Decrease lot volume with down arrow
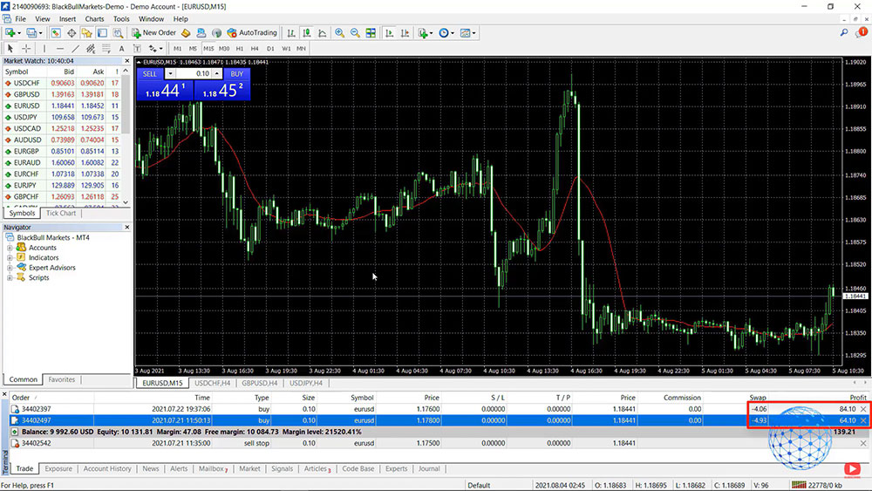The image size is (872, 491). tap(170, 73)
